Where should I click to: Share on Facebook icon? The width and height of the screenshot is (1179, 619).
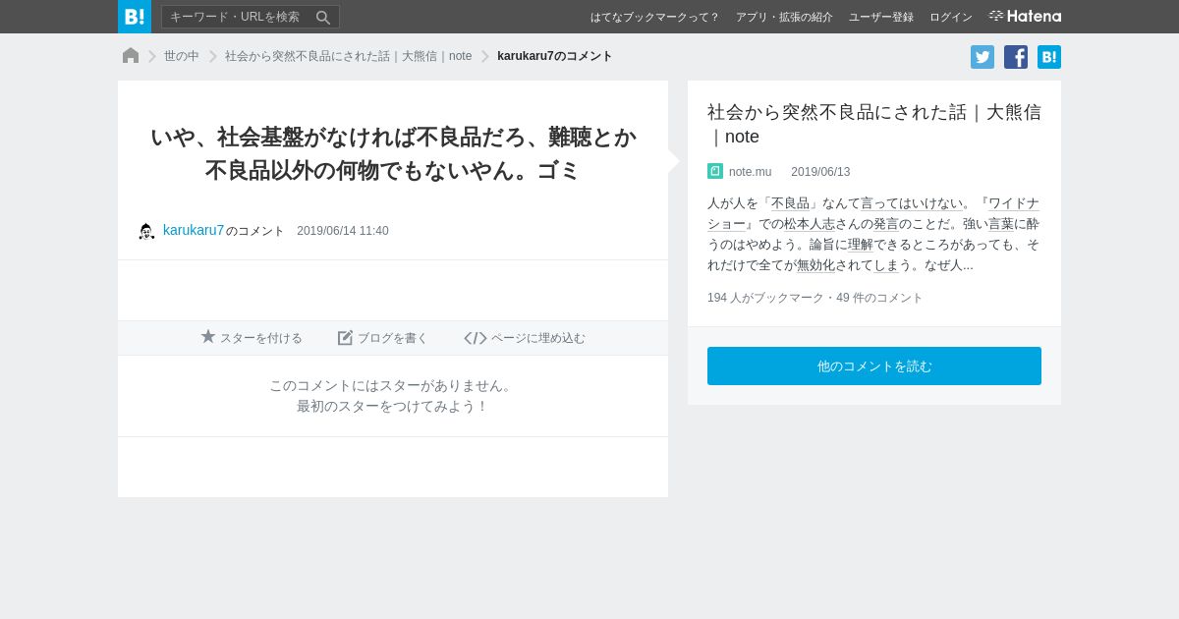[1016, 57]
